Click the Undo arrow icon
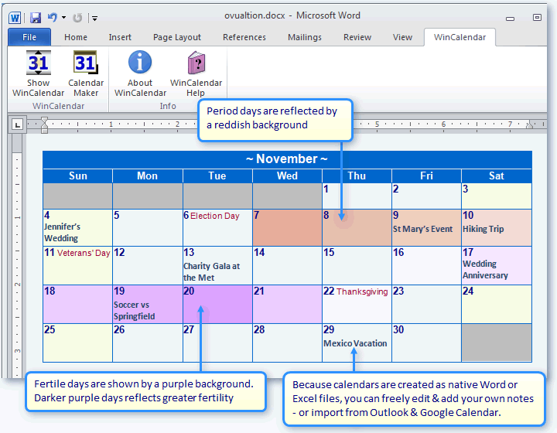The width and height of the screenshot is (557, 433). pyautogui.click(x=52, y=17)
